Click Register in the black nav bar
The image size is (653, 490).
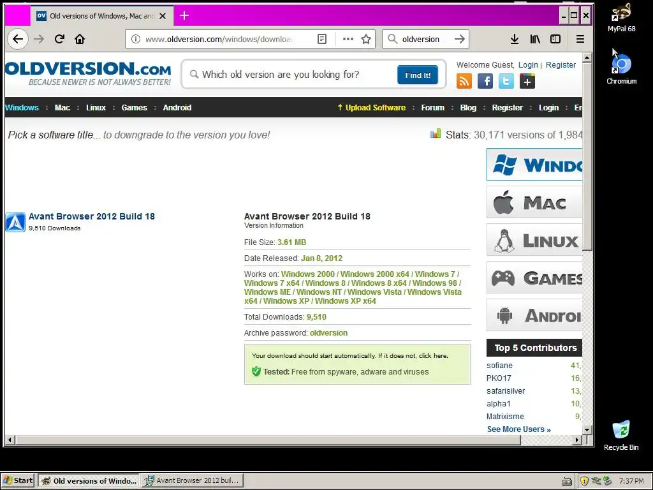(507, 107)
